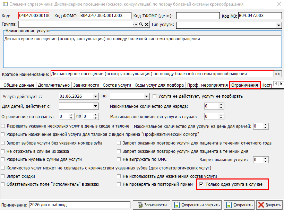Click Сохранить и закрыть button
The width and height of the screenshot is (284, 210).
tap(197, 205)
